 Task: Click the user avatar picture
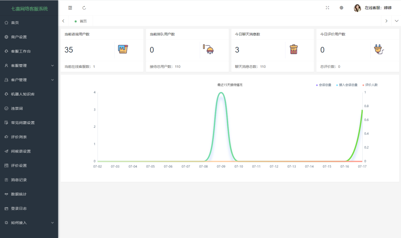coord(357,8)
